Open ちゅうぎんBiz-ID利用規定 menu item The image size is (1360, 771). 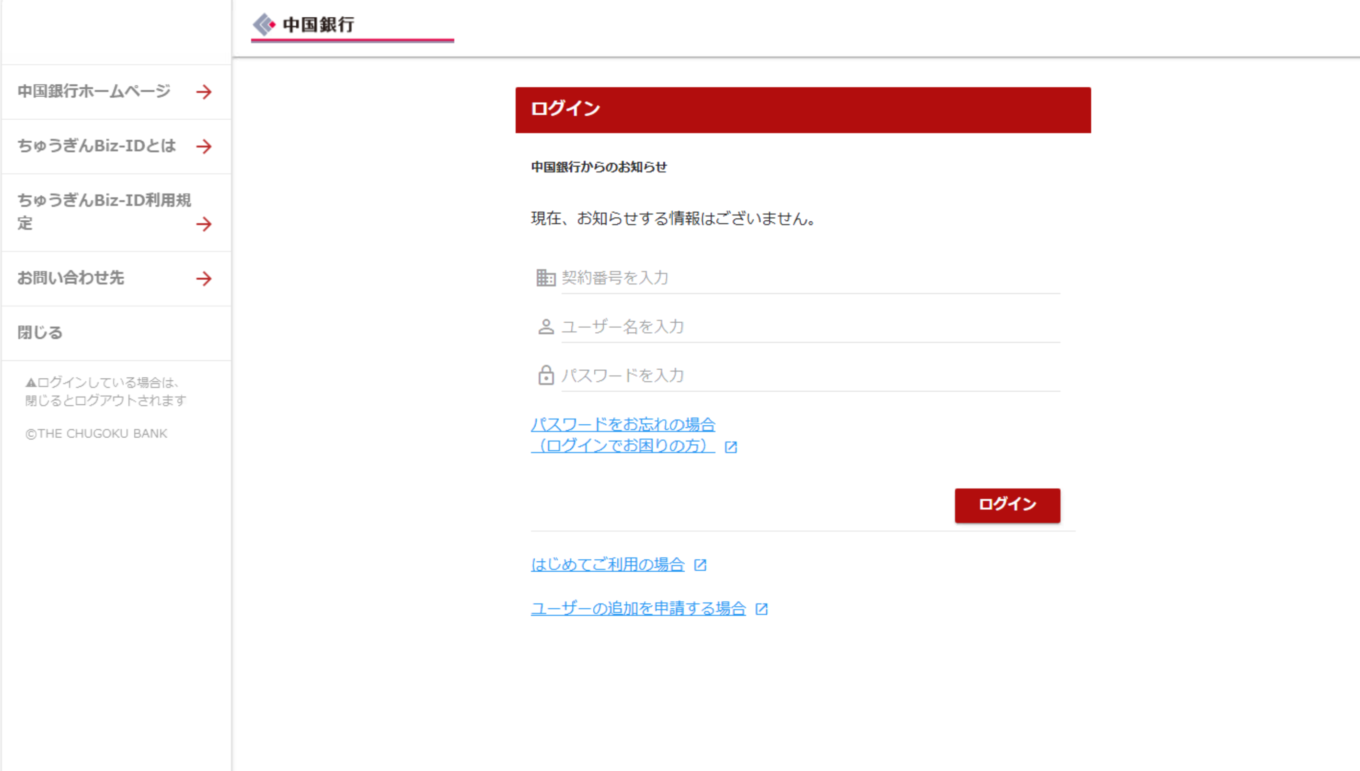(x=116, y=213)
